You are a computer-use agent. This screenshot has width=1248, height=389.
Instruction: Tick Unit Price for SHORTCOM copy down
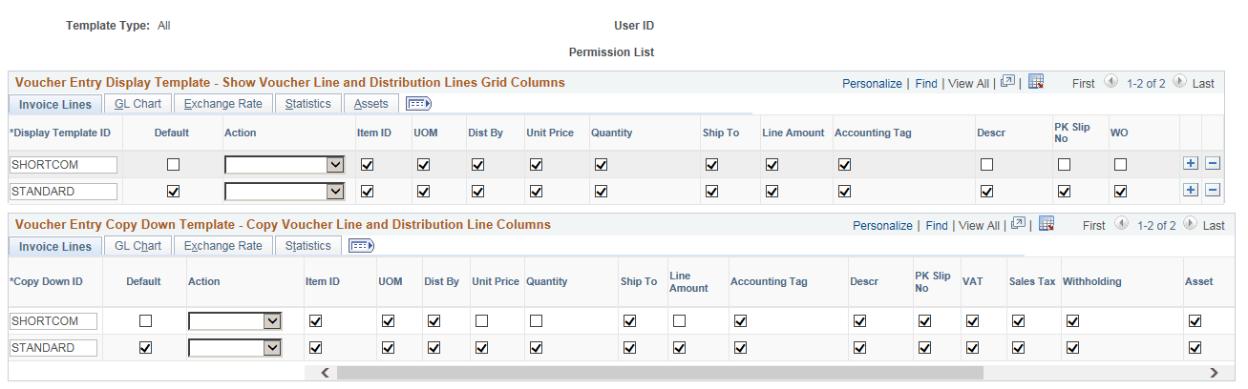click(x=482, y=321)
